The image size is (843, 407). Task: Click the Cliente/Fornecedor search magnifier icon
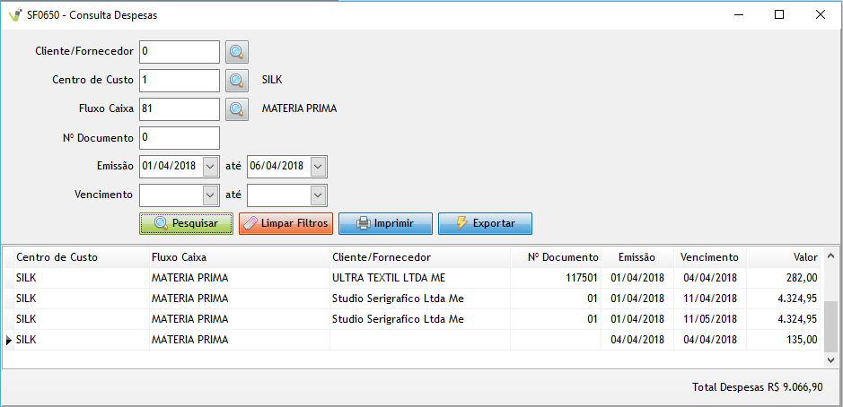(236, 52)
